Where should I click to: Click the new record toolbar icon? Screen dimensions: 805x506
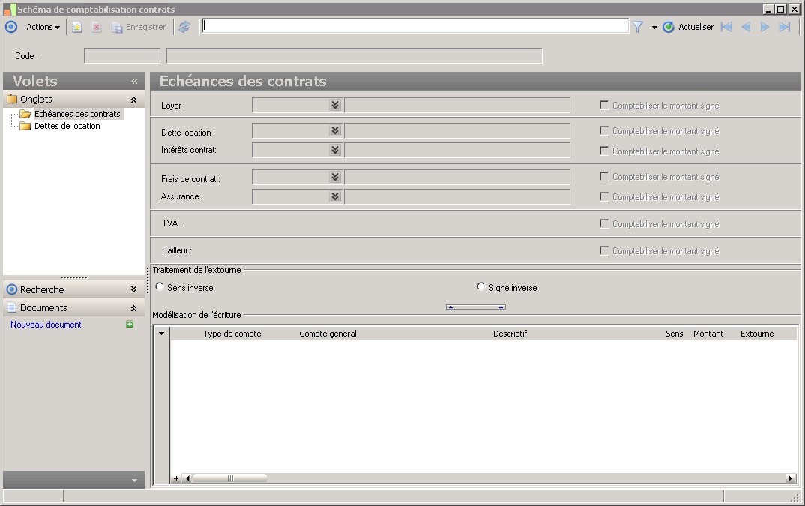(x=77, y=27)
